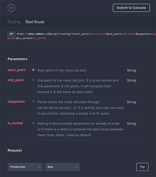Click the Parameters section heading

[17, 59]
